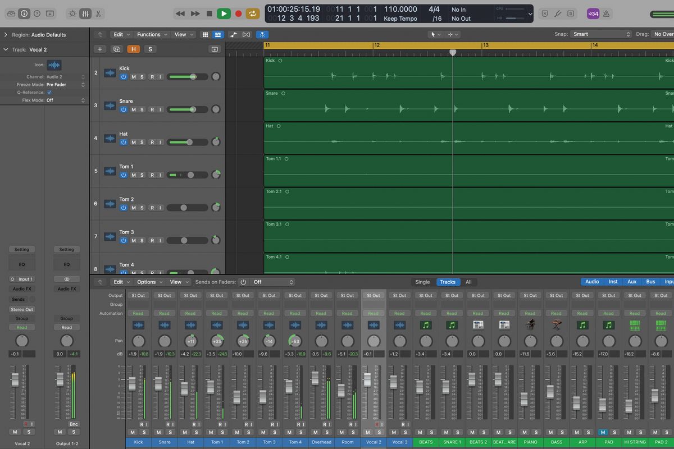Mute the Kick track

(134, 77)
